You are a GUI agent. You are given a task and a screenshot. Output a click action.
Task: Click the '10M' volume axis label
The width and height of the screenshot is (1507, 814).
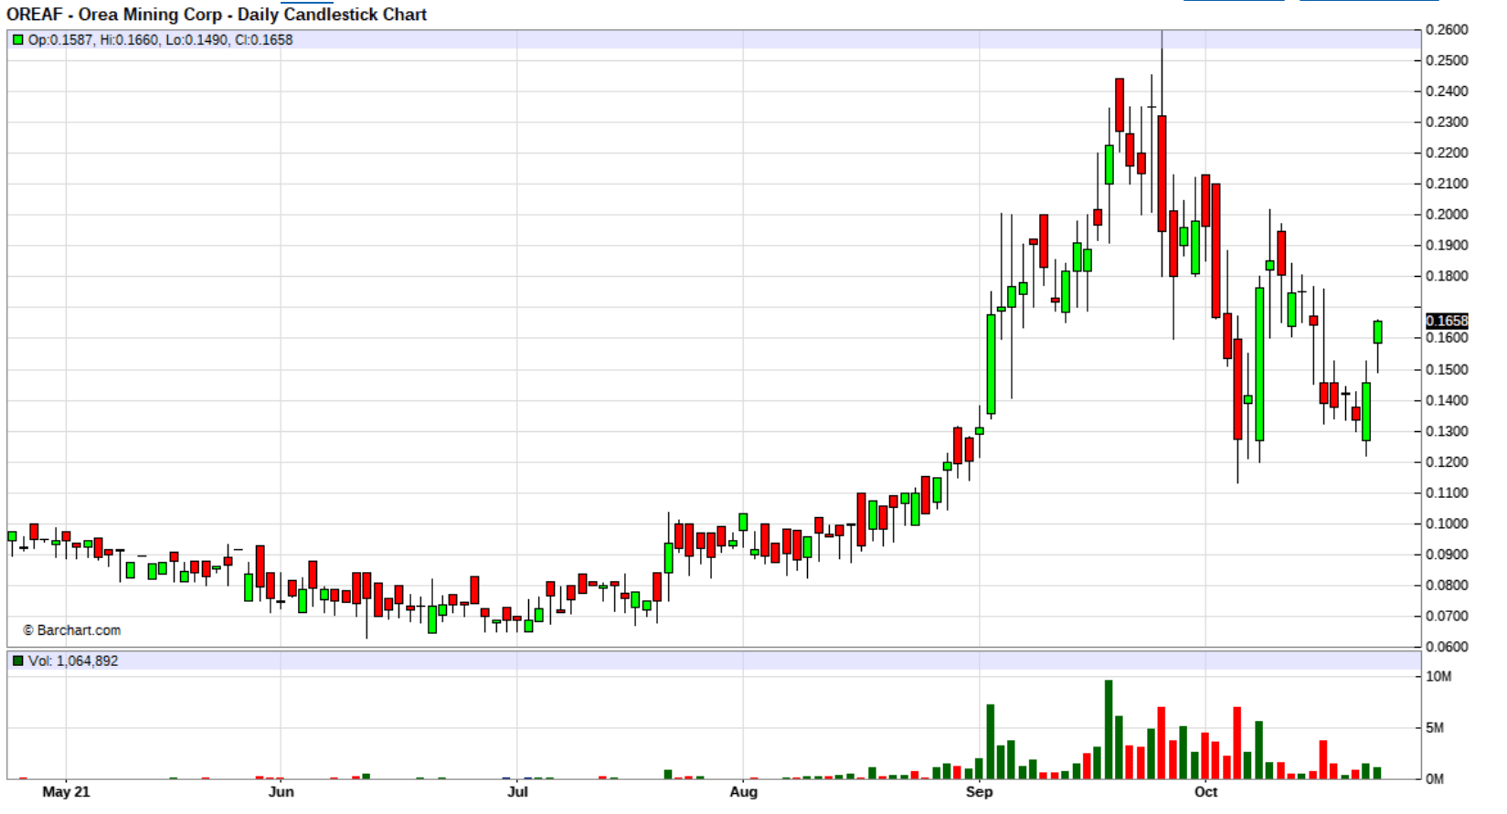pyautogui.click(x=1438, y=677)
